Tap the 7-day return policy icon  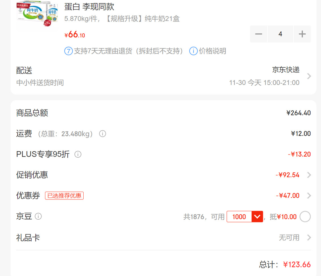click(x=68, y=51)
